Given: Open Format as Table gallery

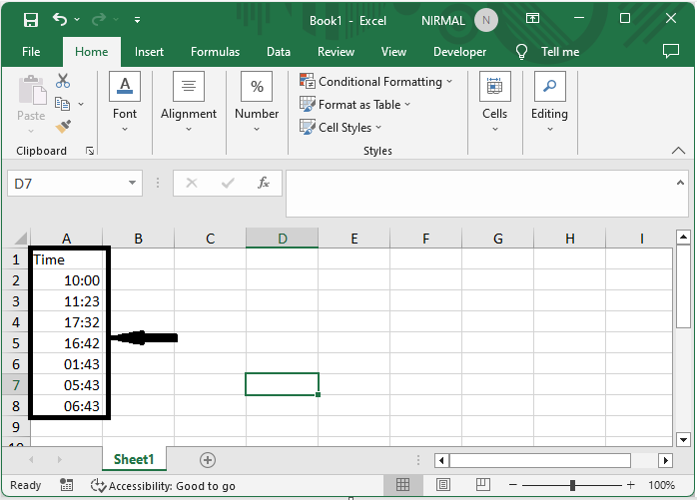Looking at the screenshot, I should 354,105.
